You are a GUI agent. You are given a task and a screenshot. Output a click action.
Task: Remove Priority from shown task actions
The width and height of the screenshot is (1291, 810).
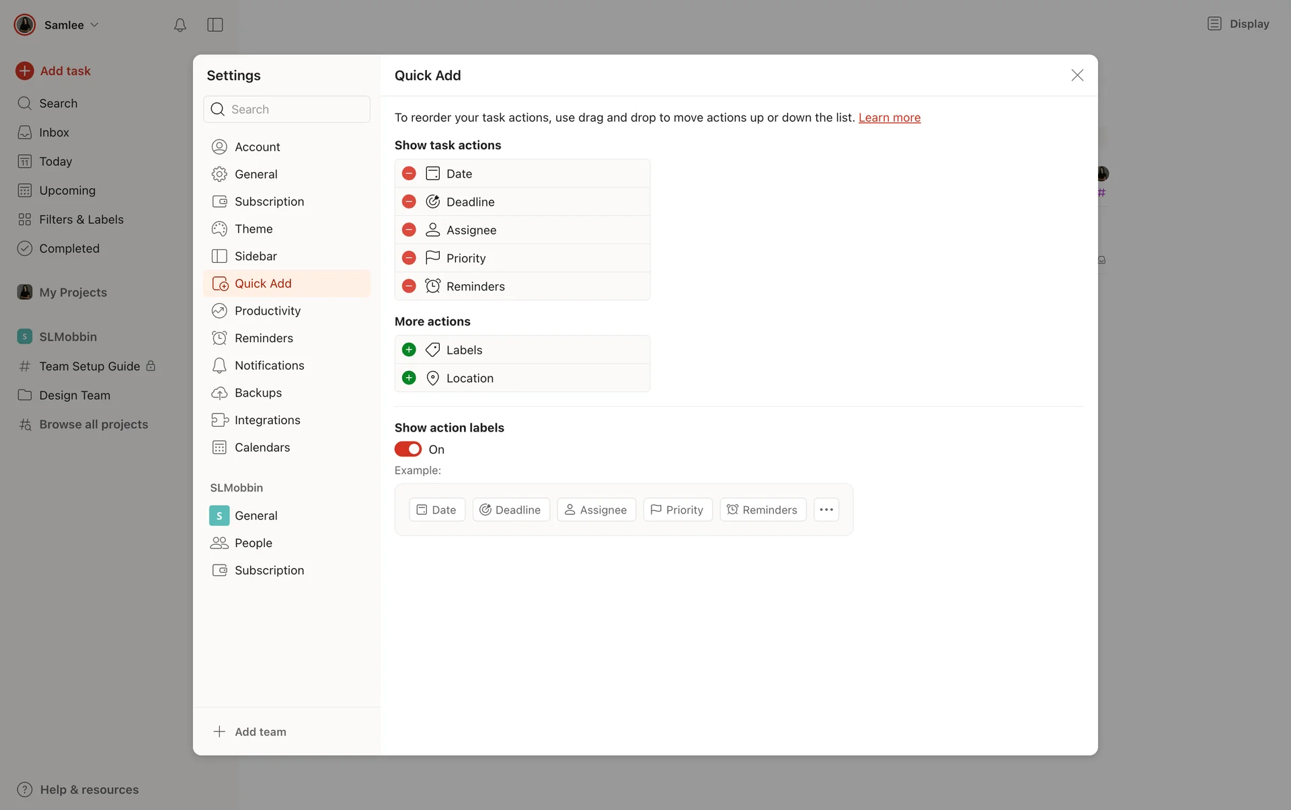point(409,258)
